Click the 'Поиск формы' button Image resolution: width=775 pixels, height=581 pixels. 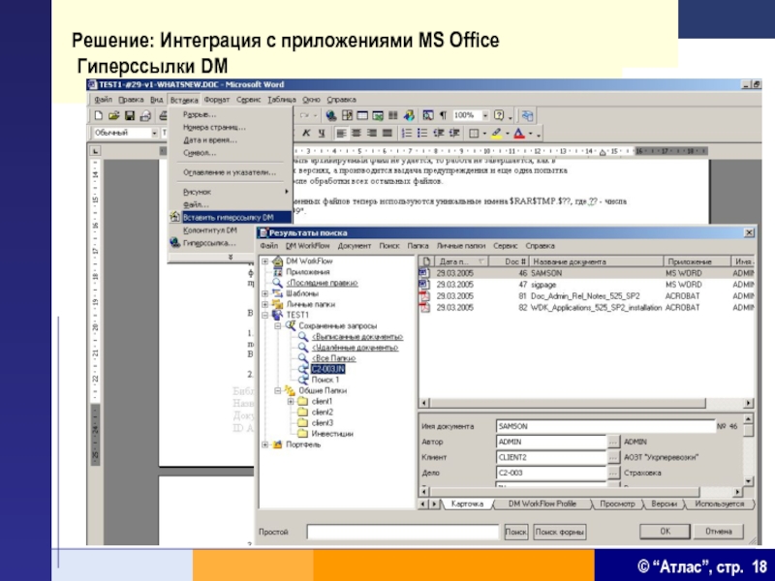560,532
